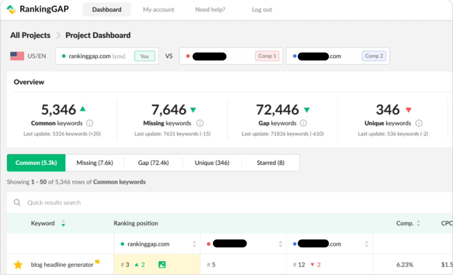
Task: Click Log out
Action: coord(262,10)
